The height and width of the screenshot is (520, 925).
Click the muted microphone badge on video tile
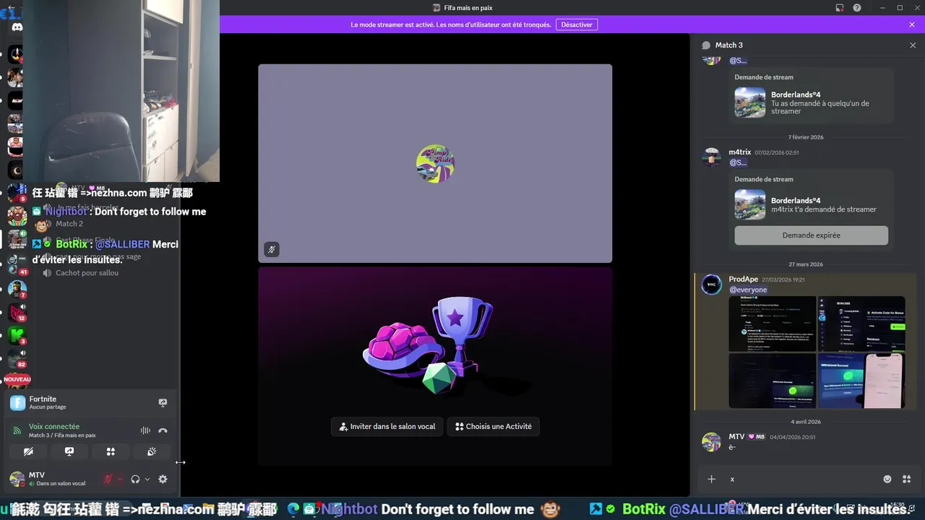click(x=272, y=249)
